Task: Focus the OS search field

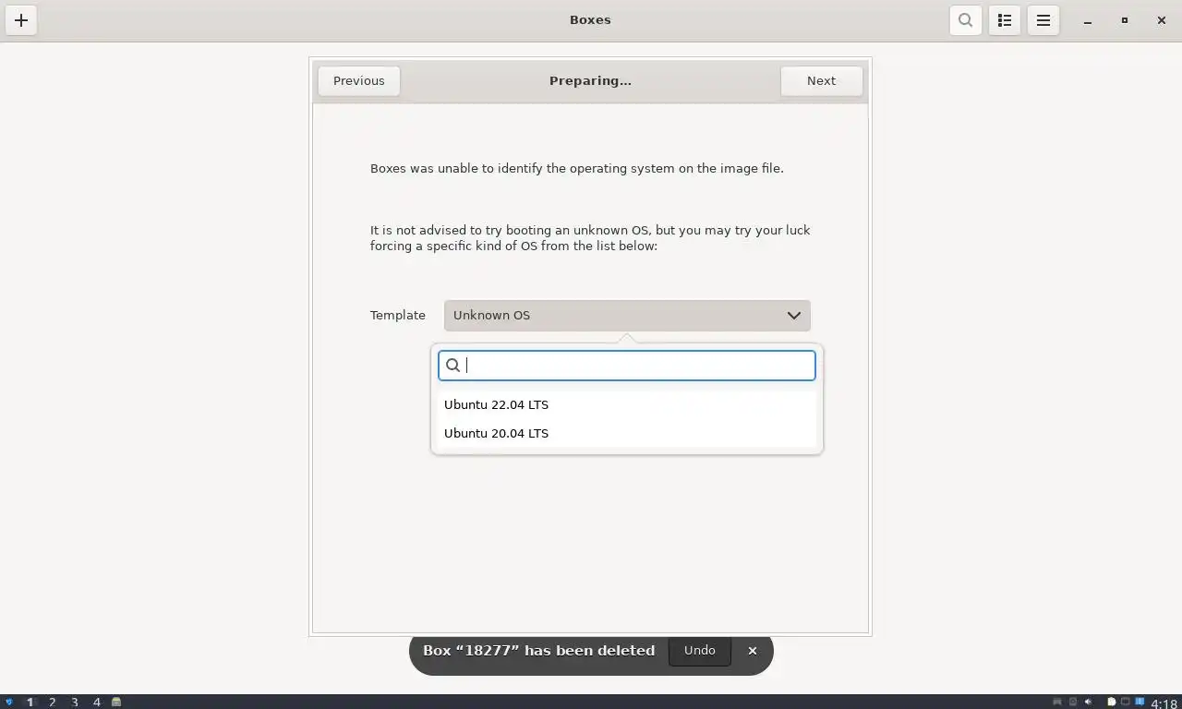Action: [x=627, y=366]
